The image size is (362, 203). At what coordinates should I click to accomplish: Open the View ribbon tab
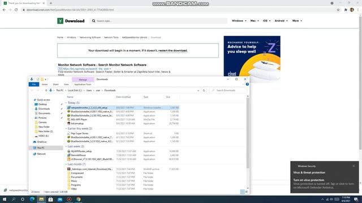[66, 85]
